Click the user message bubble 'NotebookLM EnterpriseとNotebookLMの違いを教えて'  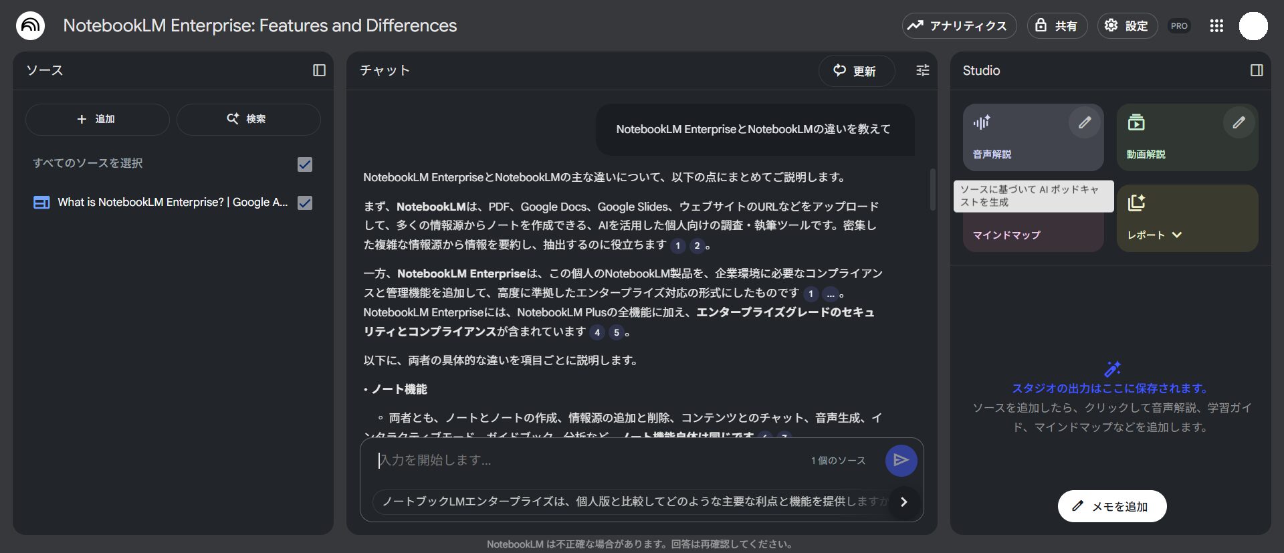pos(754,129)
